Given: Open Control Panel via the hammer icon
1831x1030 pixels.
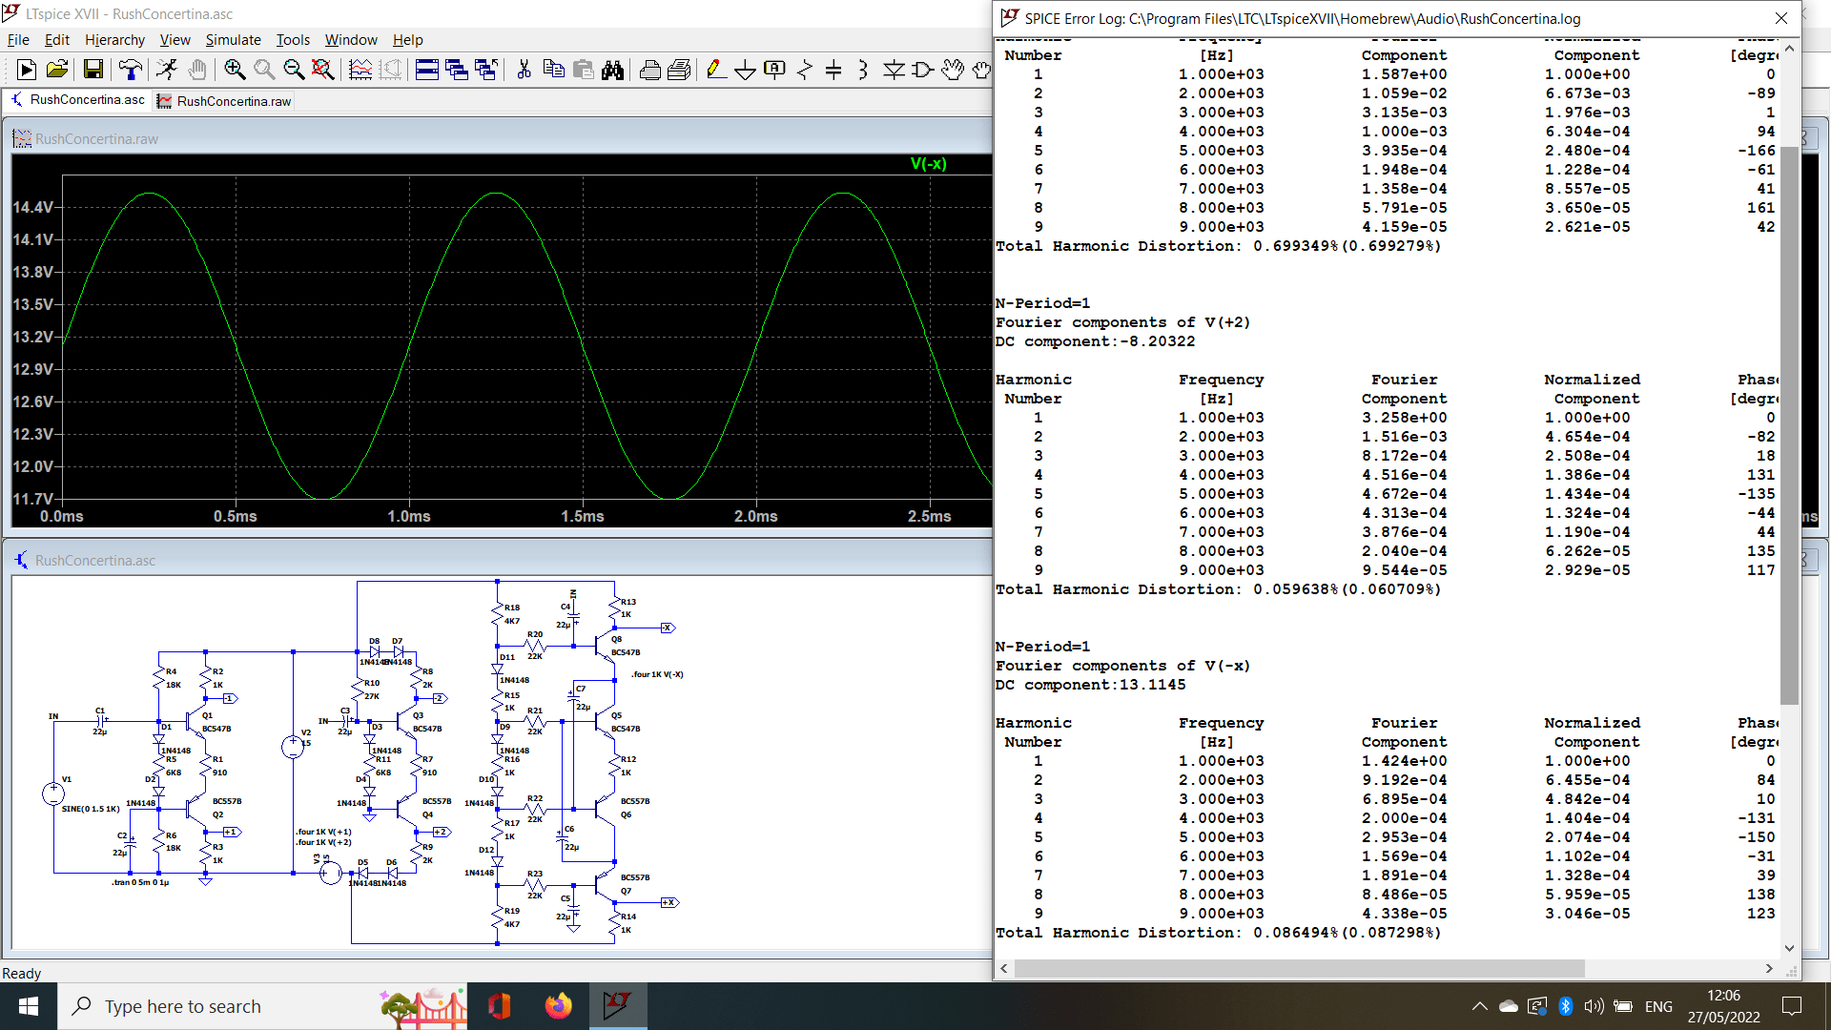Looking at the screenshot, I should pos(130,70).
